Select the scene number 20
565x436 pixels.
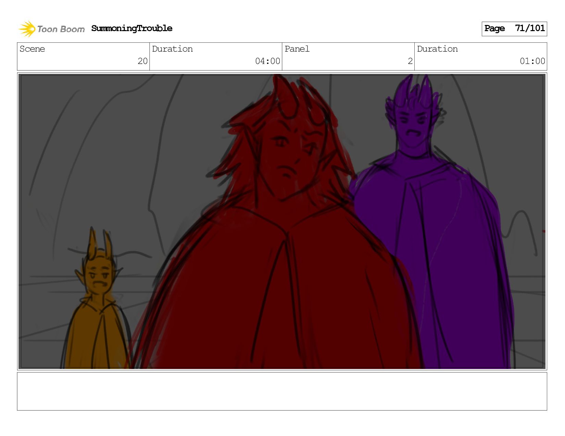[x=142, y=61]
